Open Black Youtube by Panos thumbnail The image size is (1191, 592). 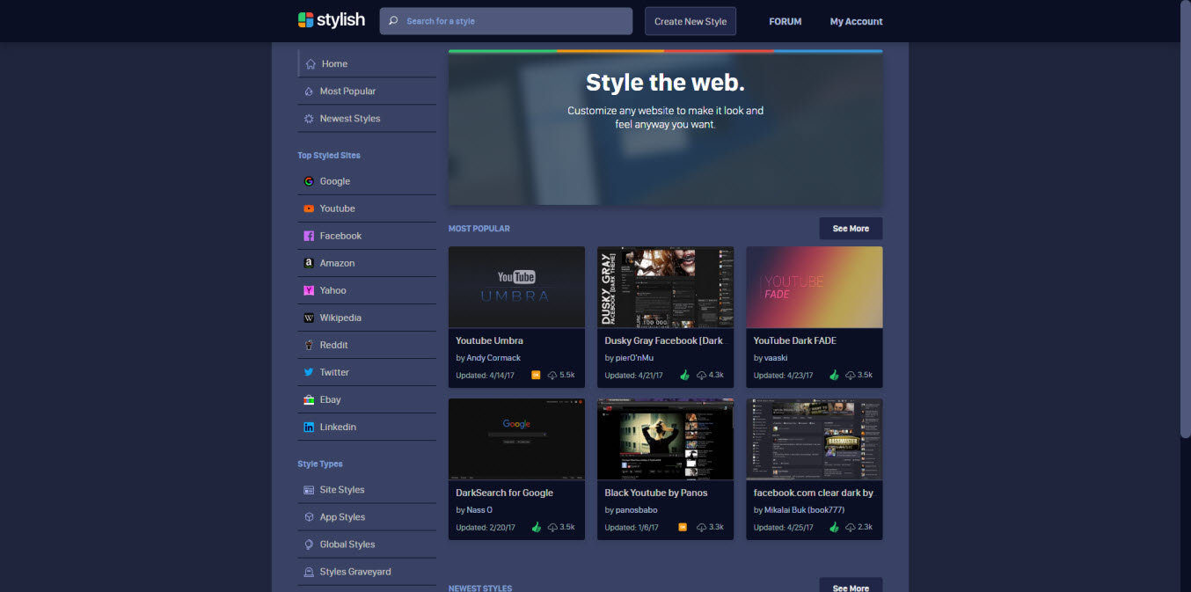tap(665, 439)
